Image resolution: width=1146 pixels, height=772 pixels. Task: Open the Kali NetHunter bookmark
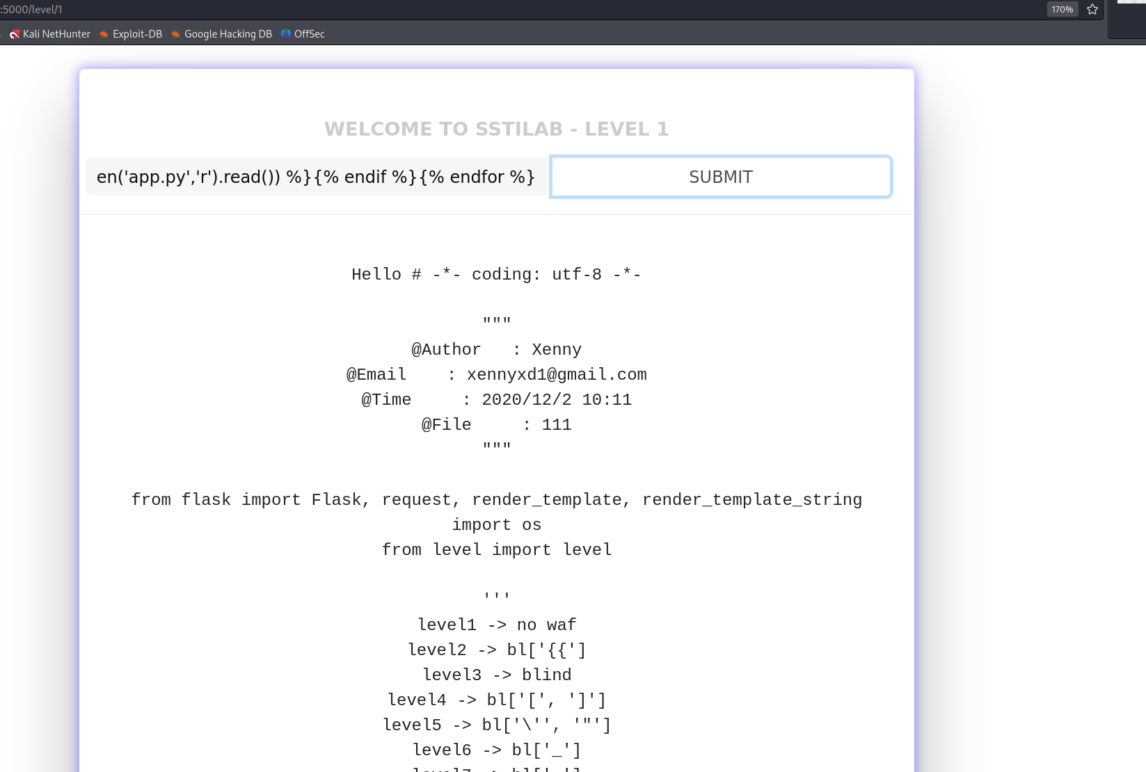click(49, 34)
